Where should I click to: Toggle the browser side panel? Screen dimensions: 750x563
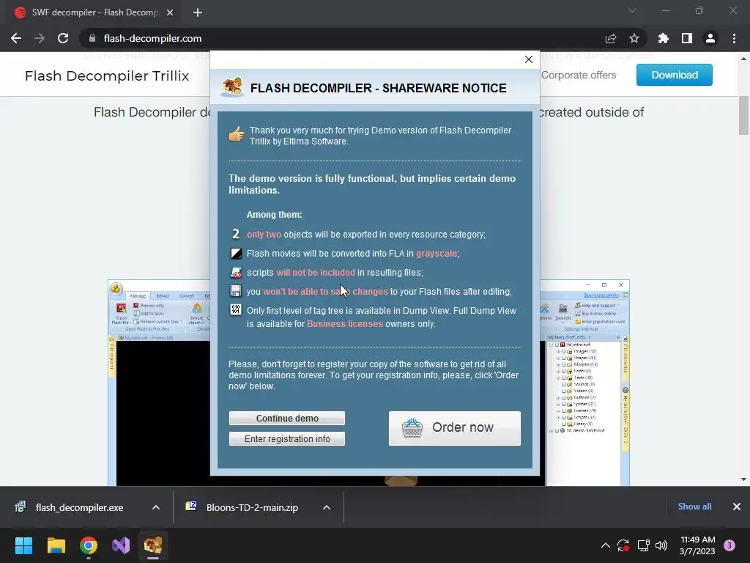[x=687, y=38]
